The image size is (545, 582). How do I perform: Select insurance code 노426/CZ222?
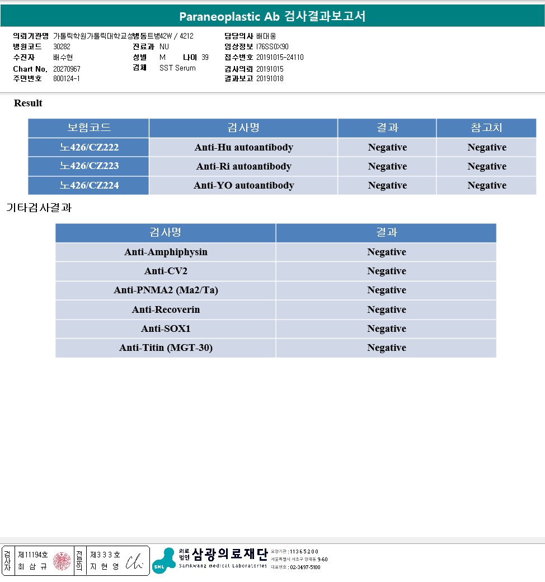click(x=89, y=147)
